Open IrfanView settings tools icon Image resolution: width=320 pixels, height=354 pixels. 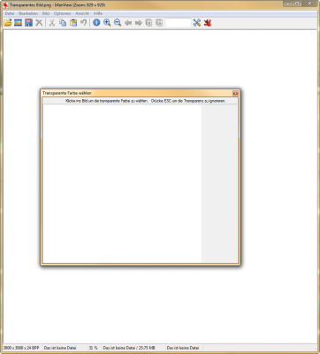pos(196,23)
